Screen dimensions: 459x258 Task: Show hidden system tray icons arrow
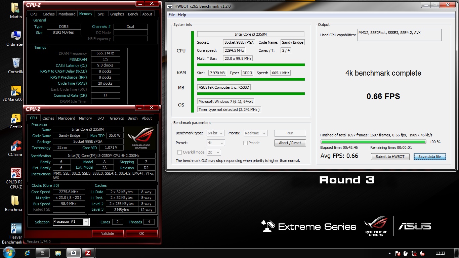click(390, 254)
